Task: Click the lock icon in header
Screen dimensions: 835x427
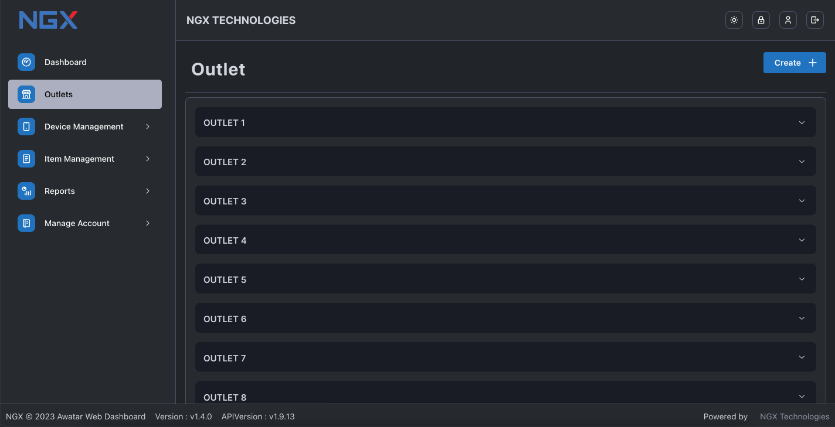Action: pyautogui.click(x=761, y=20)
